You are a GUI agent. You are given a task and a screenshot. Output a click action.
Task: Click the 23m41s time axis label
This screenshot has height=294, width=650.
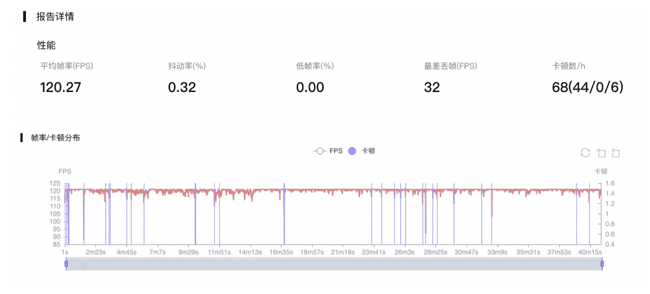click(373, 252)
